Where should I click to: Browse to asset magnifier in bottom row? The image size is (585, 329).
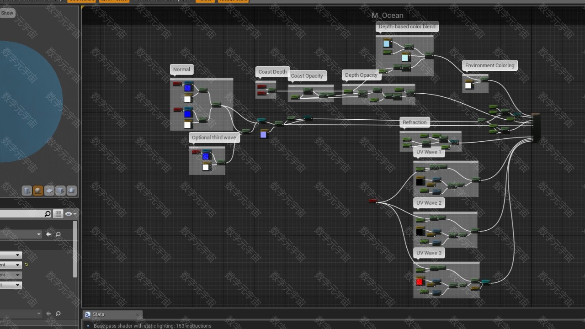pyautogui.click(x=58, y=314)
